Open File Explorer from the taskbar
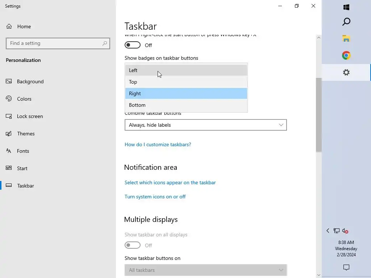Screen dimensions: 371x278 click(x=346, y=39)
